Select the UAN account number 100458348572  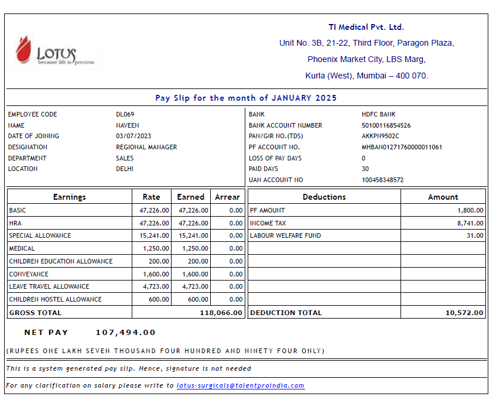click(x=382, y=180)
